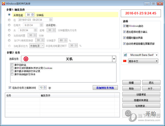Select the 从现在起 radio button

tap(9, 15)
